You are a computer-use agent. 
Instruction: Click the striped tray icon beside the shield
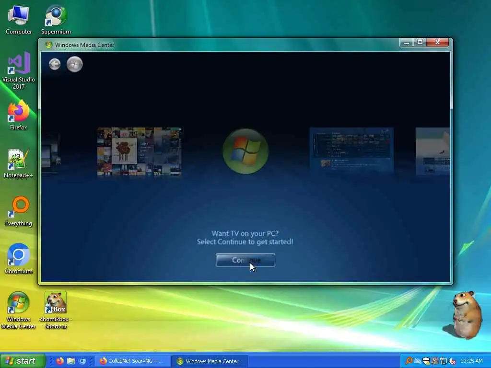418,361
